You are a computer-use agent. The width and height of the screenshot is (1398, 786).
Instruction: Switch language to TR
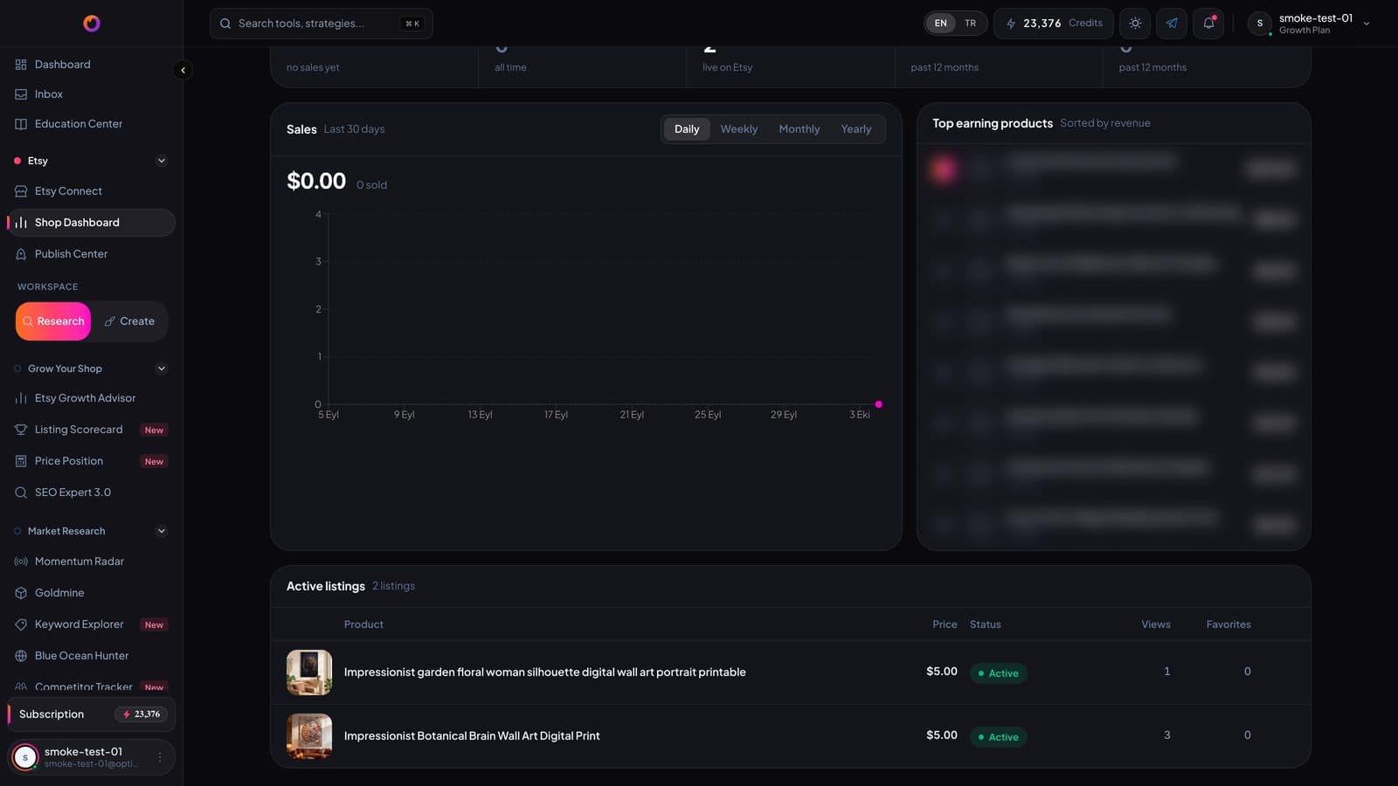coord(970,24)
